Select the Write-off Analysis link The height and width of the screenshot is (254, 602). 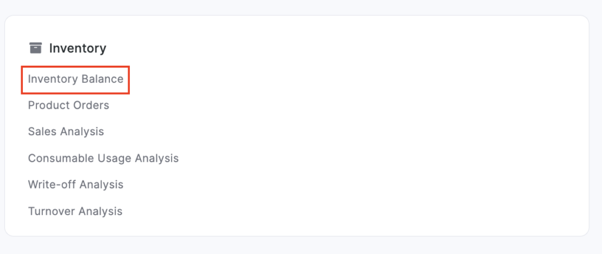click(75, 185)
